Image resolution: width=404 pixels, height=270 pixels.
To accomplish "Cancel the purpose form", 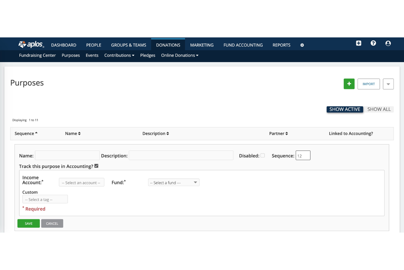I will pos(52,223).
